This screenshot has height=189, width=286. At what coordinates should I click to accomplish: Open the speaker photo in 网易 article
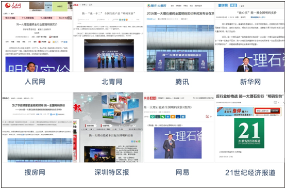pyautogui.click(x=178, y=143)
